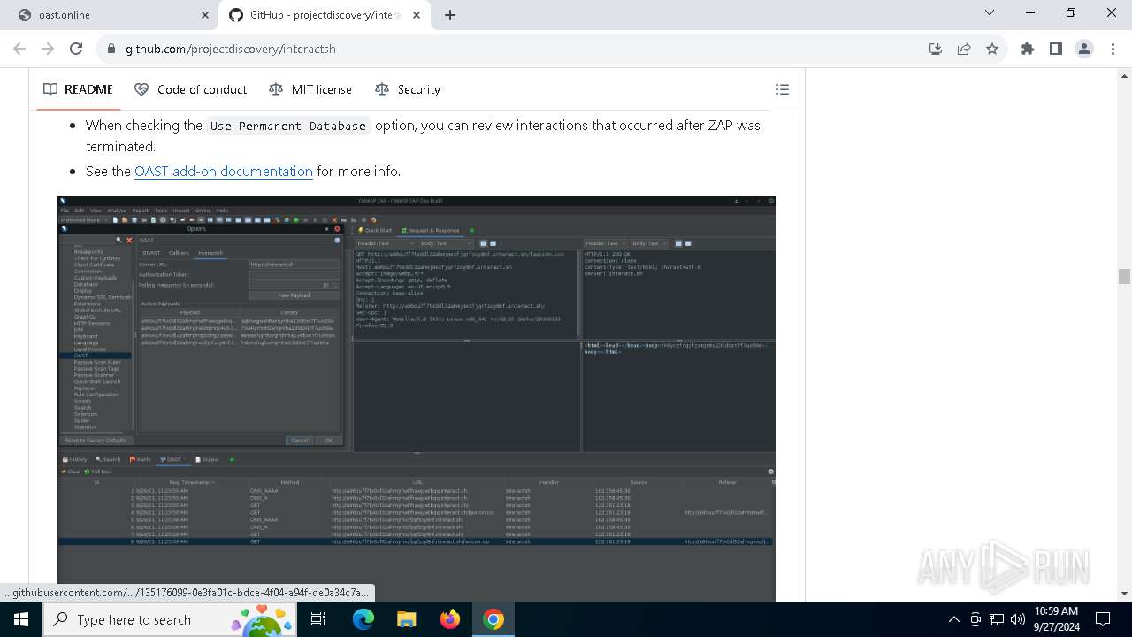Image resolution: width=1132 pixels, height=637 pixels.
Task: Go back to previous page
Action: click(19, 49)
